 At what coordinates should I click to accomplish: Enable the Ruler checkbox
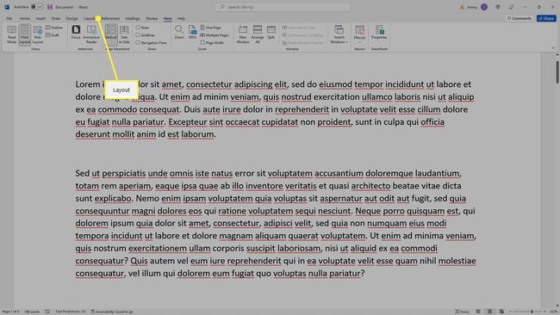(x=138, y=28)
